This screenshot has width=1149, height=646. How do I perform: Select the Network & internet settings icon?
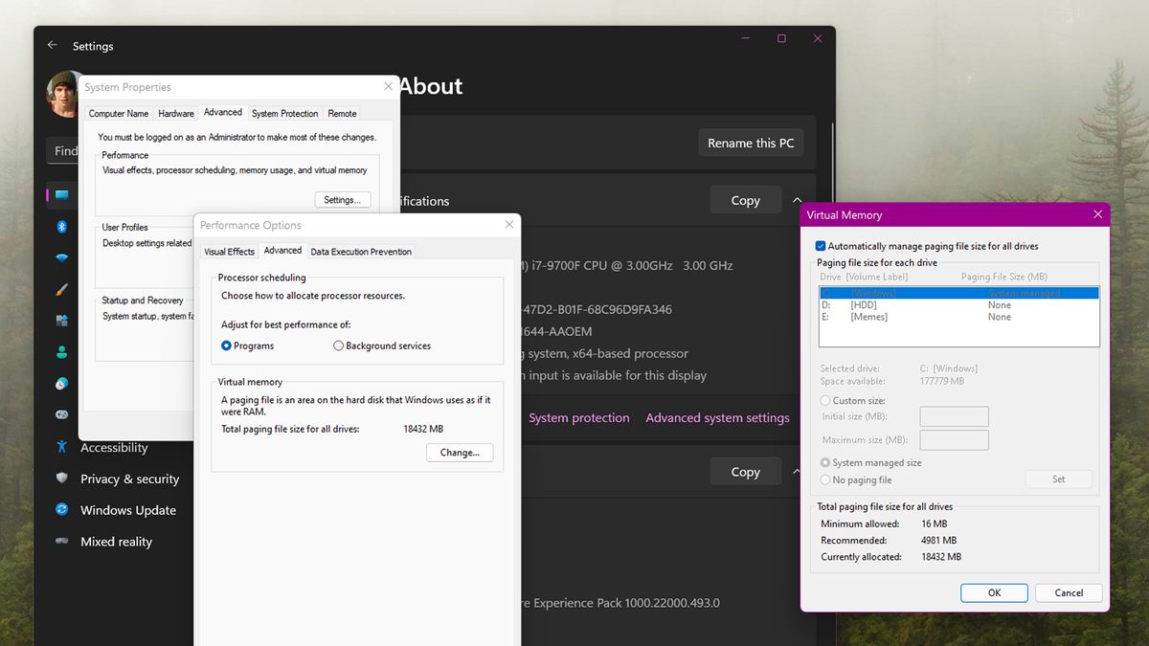click(60, 258)
